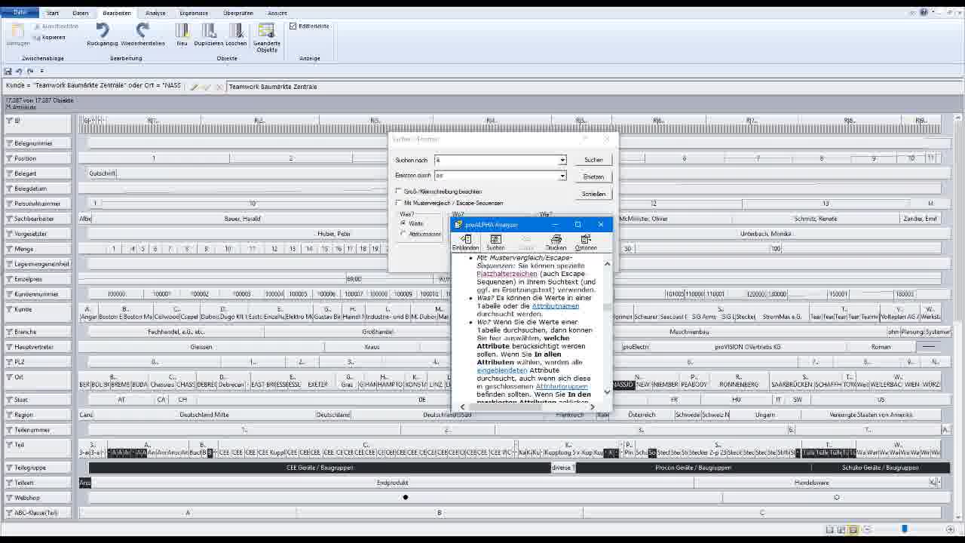
Task: Click the filter icon of the Ort attribute
Action: (9, 377)
